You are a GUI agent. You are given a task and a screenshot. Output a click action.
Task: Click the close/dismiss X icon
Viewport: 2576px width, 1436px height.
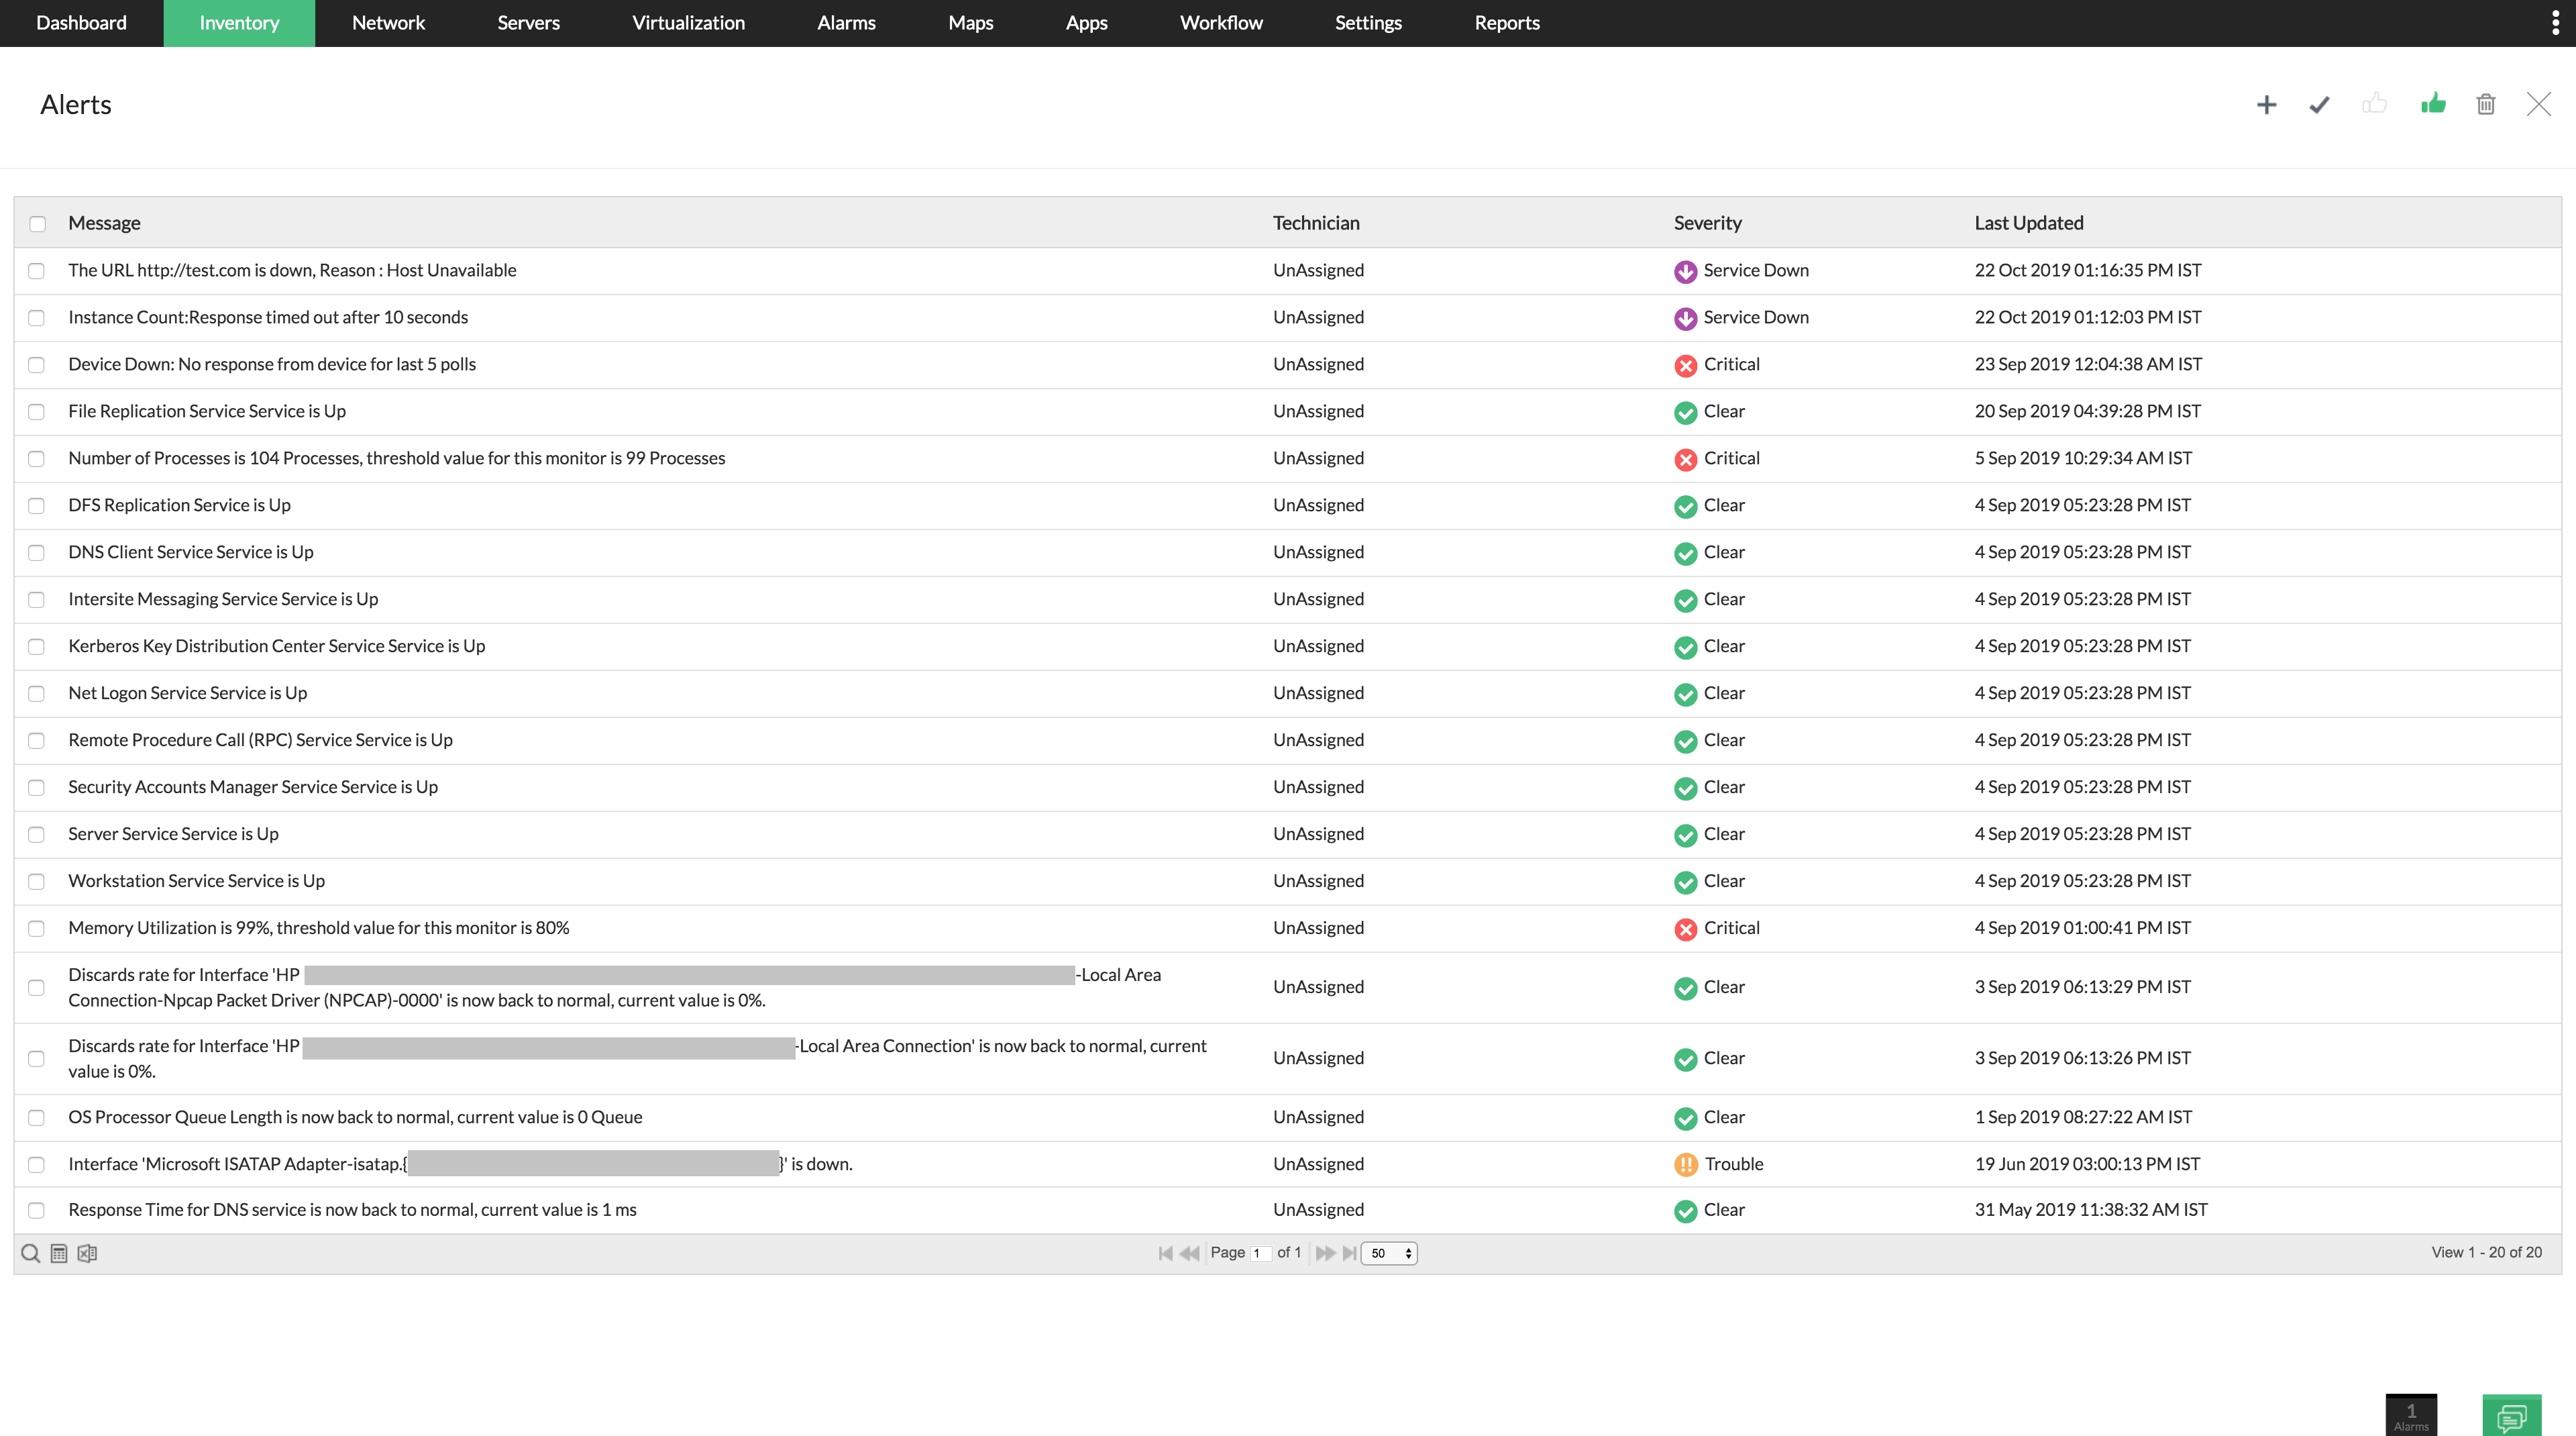coord(2540,103)
